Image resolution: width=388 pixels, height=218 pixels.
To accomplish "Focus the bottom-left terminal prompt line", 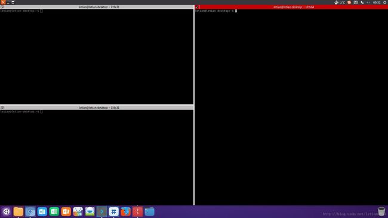I will click(21, 111).
